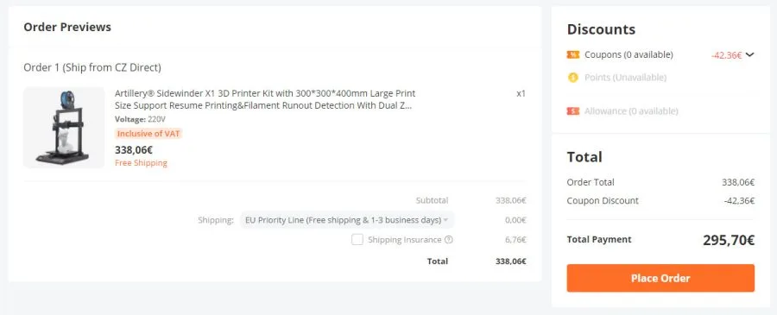Click the 3D printer product thumbnail
This screenshot has width=777, height=315.
(64, 128)
